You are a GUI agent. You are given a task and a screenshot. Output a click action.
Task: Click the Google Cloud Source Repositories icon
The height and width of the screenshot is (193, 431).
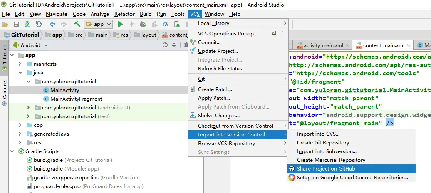tap(291, 177)
